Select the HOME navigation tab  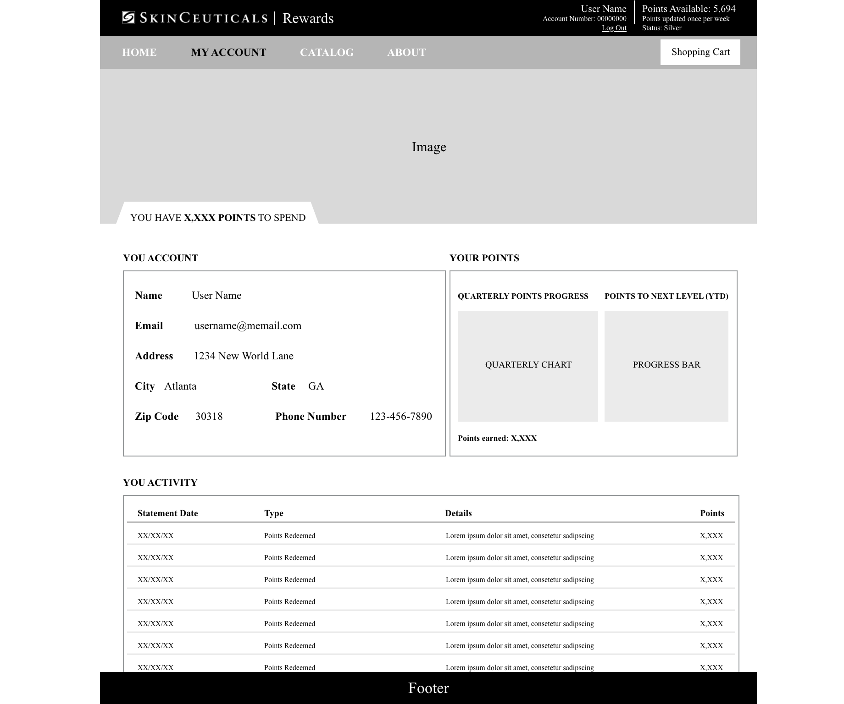(139, 52)
